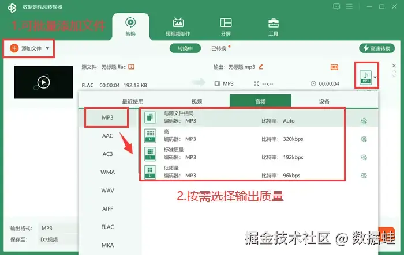The image size is (404, 255).
Task: Choose the high quality 320kbps preset
Action: tap(259, 136)
